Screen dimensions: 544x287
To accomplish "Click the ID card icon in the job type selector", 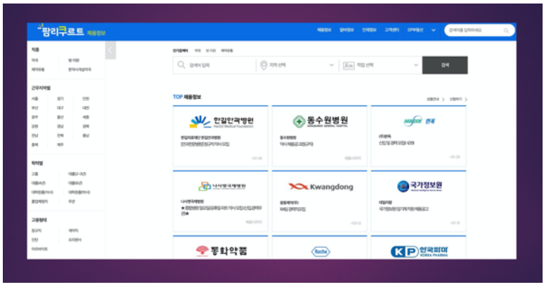I will (x=349, y=65).
